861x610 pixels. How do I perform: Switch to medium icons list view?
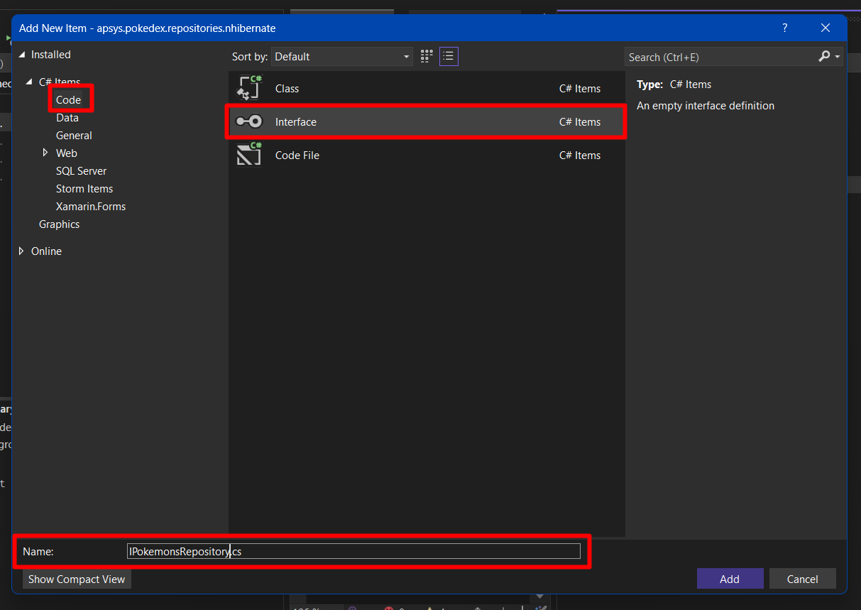pos(449,57)
